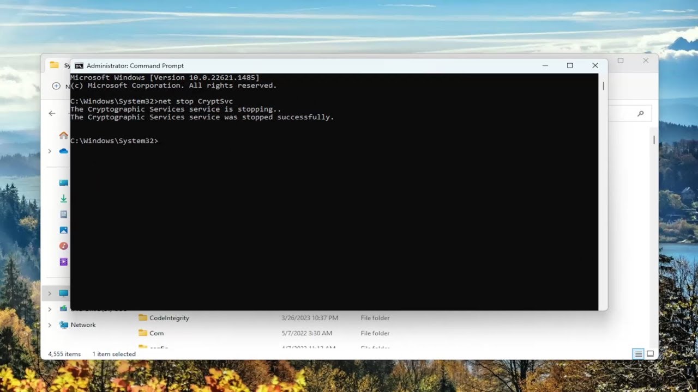This screenshot has width=698, height=392.
Task: Maximize the File Explorer window
Action: (x=621, y=60)
